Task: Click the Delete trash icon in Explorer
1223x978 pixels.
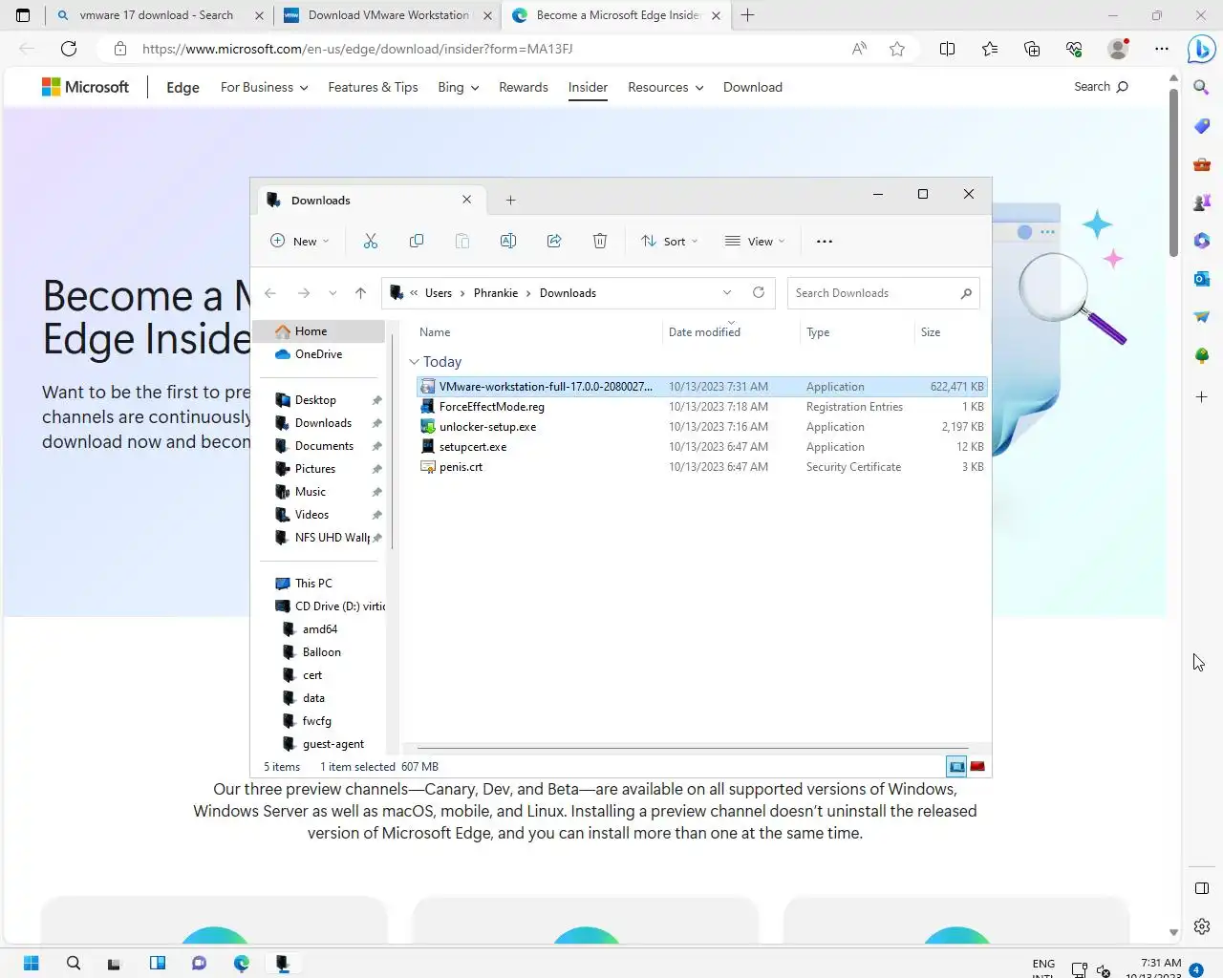Action: pyautogui.click(x=600, y=241)
